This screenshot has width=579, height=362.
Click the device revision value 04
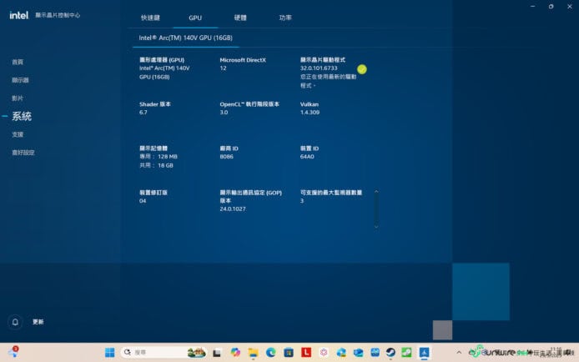pos(143,201)
